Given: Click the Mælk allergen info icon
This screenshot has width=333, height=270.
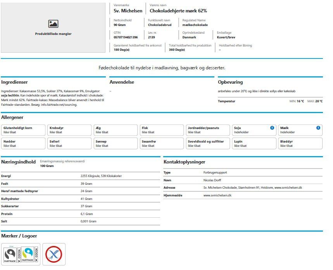Looking at the screenshot, I should (318, 128).
